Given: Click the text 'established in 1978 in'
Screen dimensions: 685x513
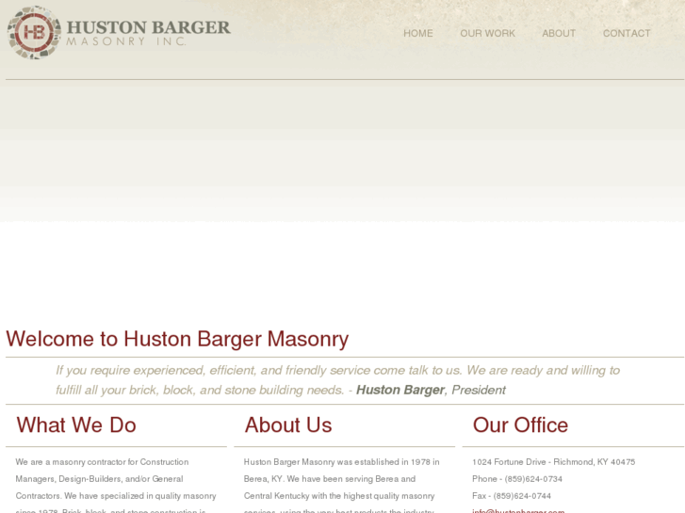Looking at the screenshot, I should click(x=397, y=462).
